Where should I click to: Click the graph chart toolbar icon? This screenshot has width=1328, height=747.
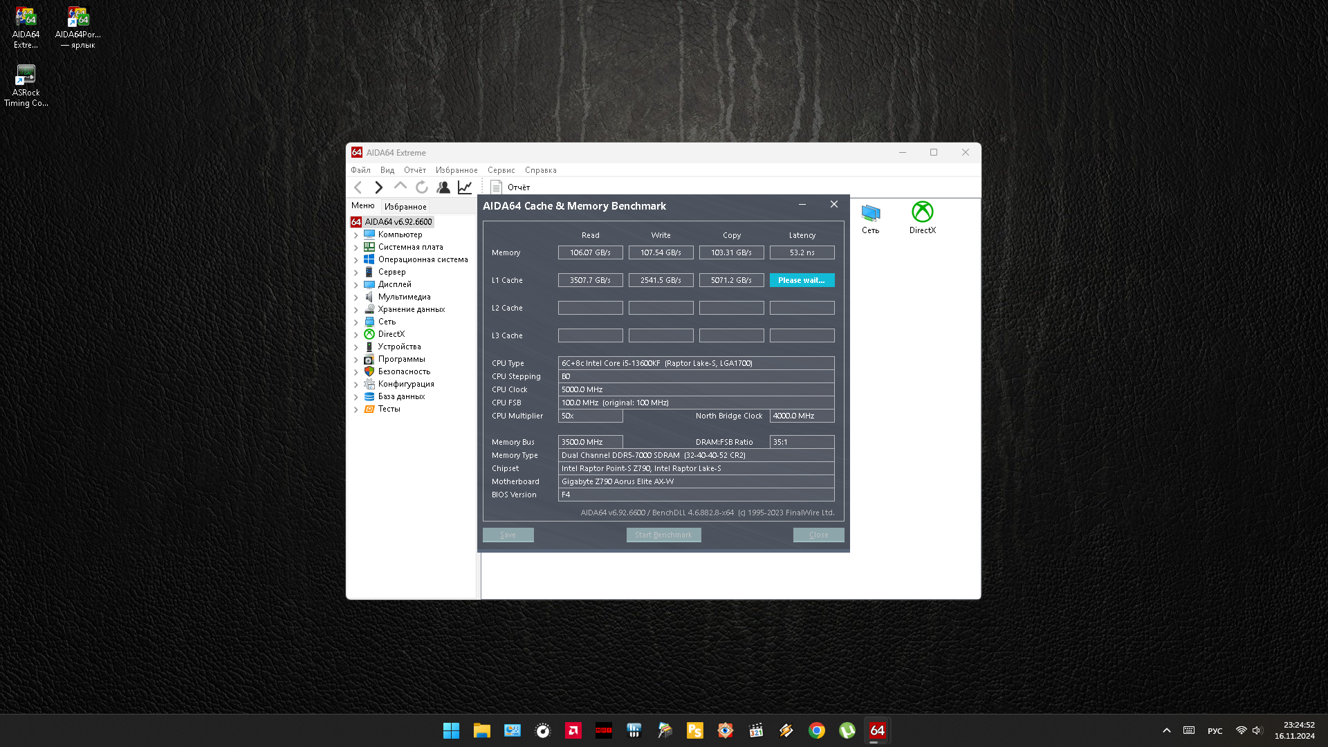(465, 187)
